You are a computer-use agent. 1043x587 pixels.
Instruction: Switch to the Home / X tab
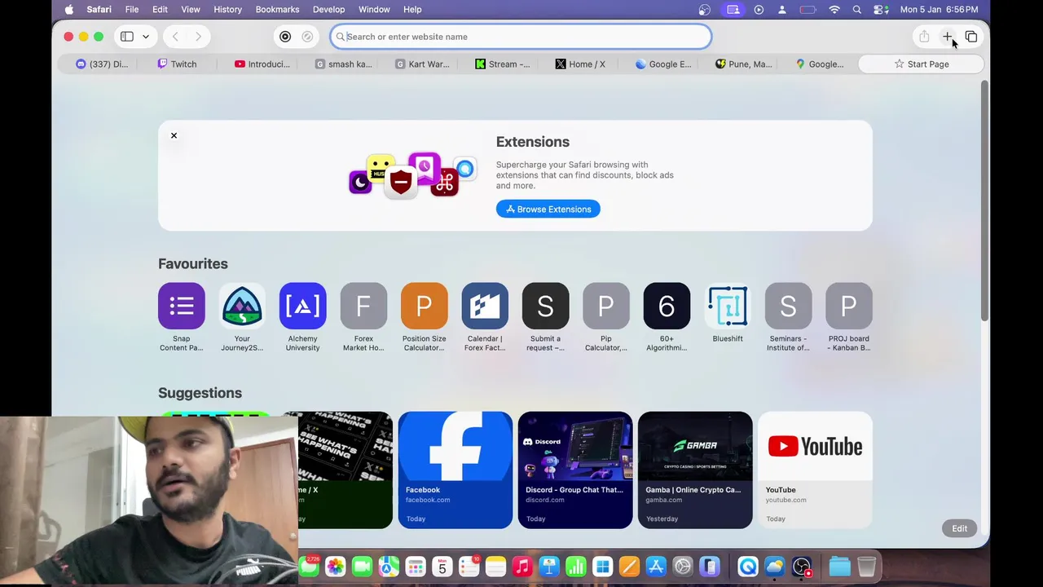click(581, 64)
